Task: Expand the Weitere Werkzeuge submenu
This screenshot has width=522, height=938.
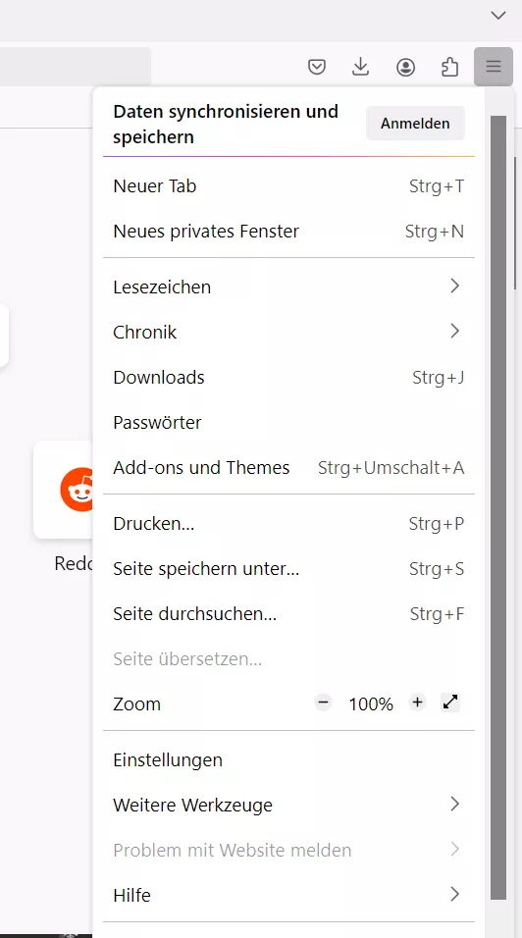Action: [288, 805]
